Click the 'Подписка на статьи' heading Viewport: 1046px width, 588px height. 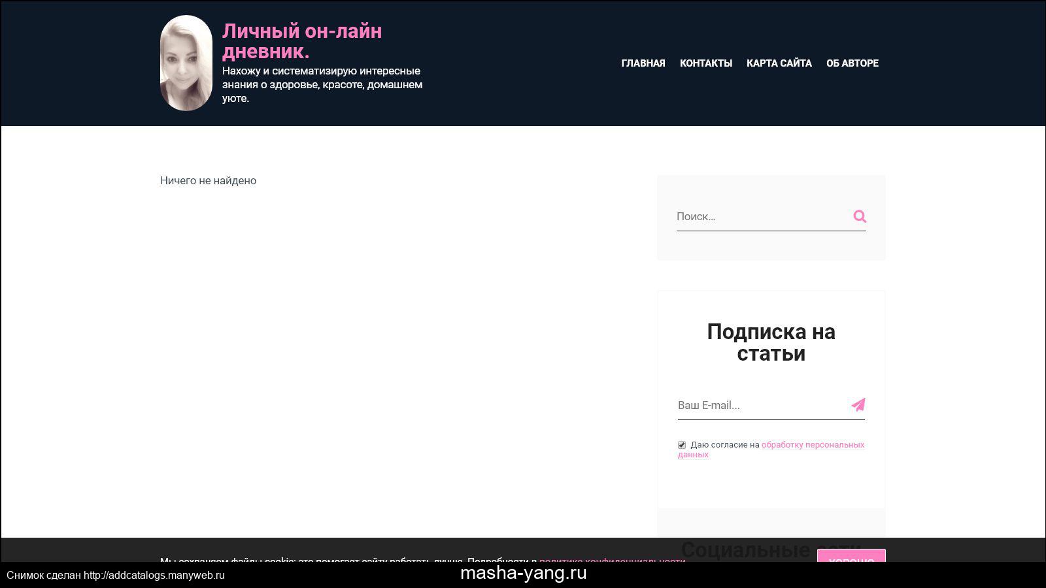pos(771,342)
